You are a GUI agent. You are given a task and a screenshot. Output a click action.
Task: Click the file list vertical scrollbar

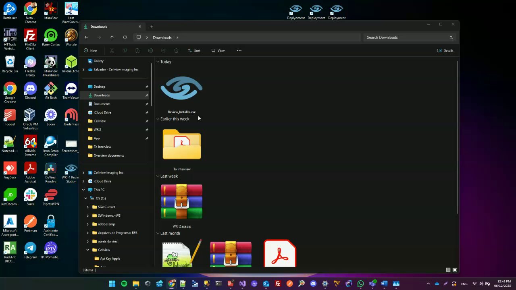(x=457, y=137)
